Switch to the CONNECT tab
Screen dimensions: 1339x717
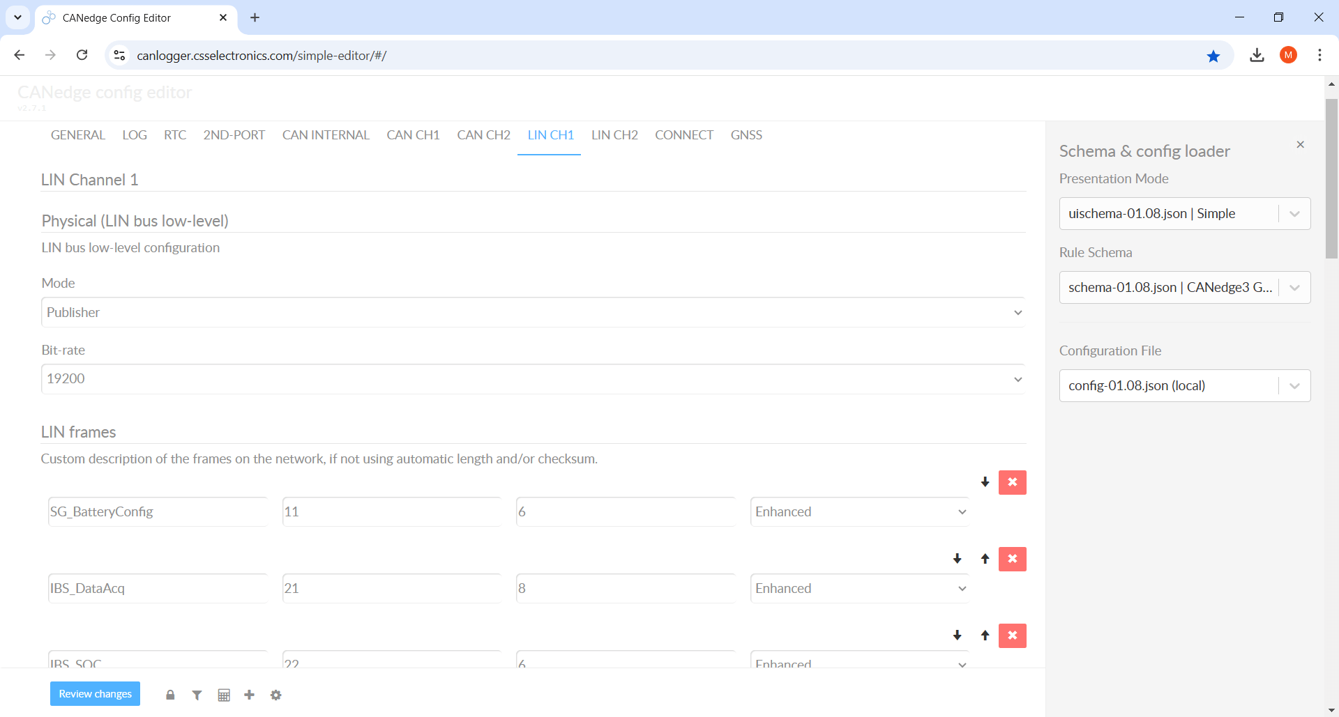684,135
